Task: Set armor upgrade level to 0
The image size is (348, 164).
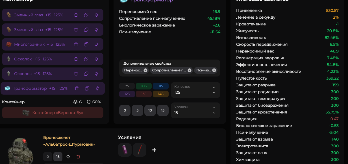Action: 48,157
